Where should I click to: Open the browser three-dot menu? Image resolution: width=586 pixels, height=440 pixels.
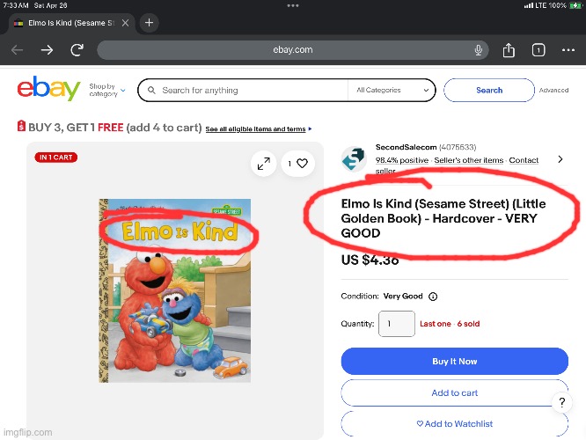coord(568,49)
